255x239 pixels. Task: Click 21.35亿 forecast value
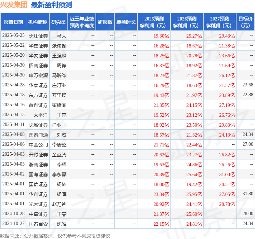(161, 105)
